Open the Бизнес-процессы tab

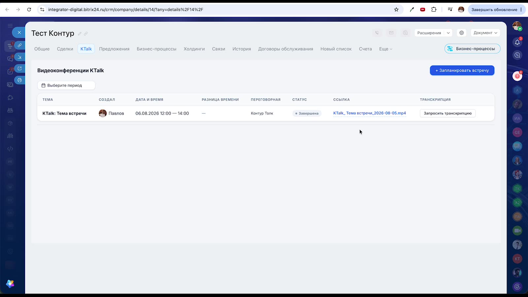coord(156,49)
